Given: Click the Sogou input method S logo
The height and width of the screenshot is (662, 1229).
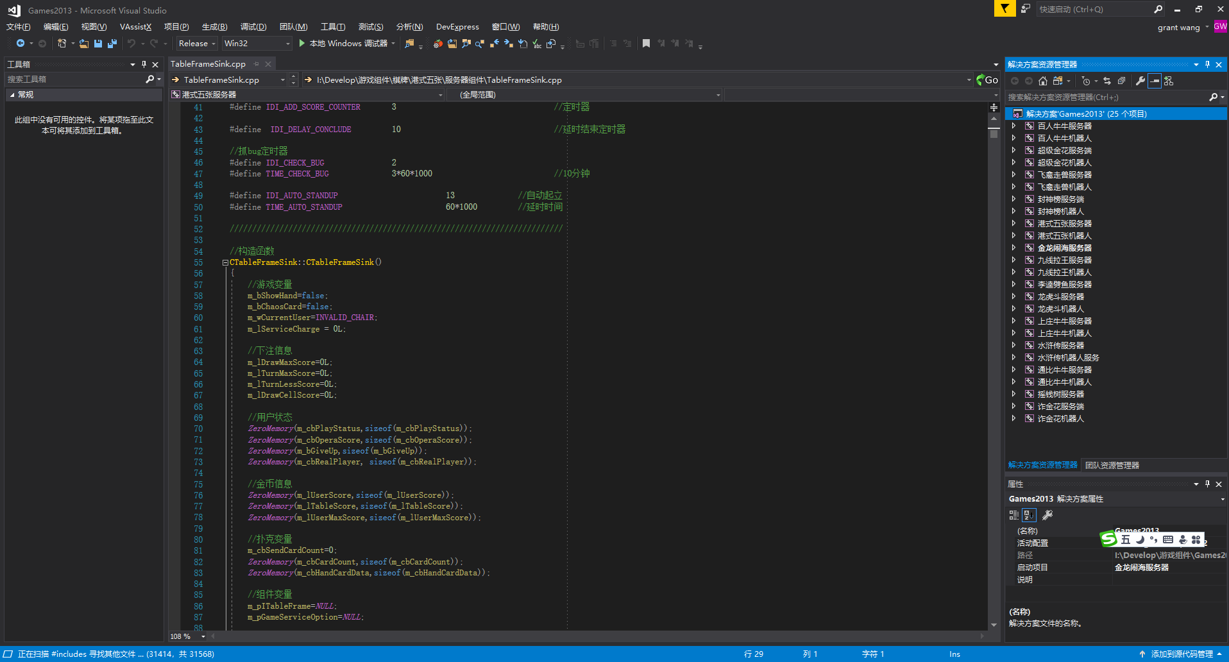Looking at the screenshot, I should coord(1109,539).
